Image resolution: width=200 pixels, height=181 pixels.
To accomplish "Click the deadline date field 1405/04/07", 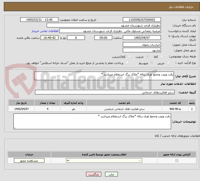I will click(x=142, y=38).
